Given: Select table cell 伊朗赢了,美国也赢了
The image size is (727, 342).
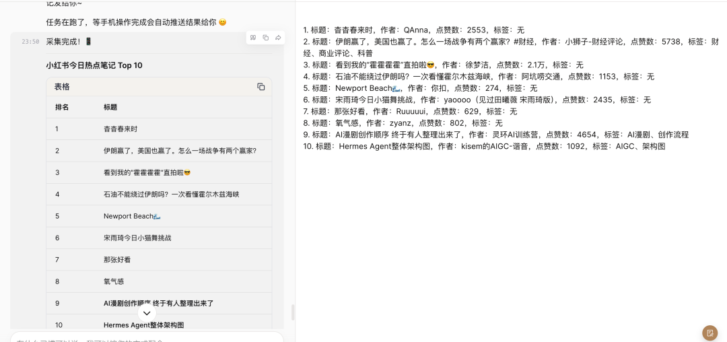Looking at the screenshot, I should pyautogui.click(x=180, y=151).
